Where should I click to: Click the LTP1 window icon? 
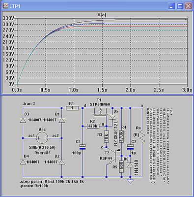pyautogui.click(x=5, y=6)
